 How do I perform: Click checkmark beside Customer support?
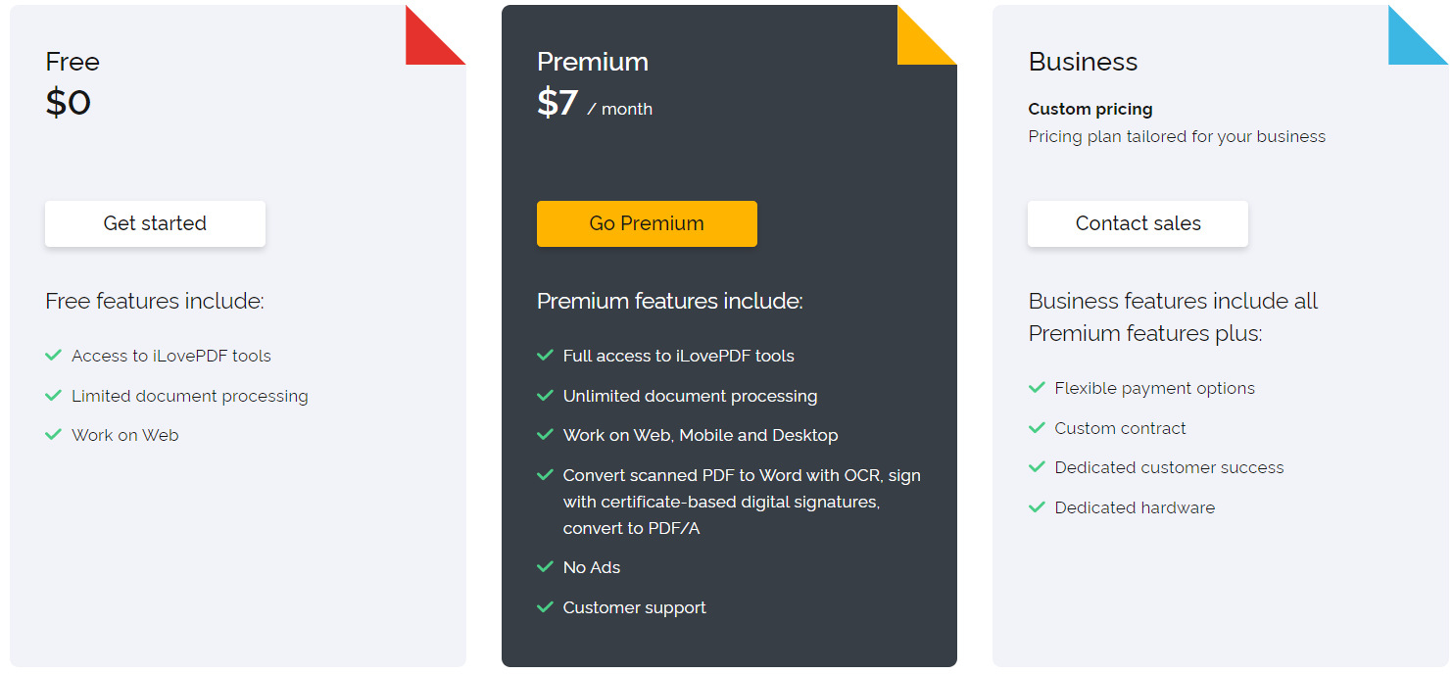click(546, 607)
